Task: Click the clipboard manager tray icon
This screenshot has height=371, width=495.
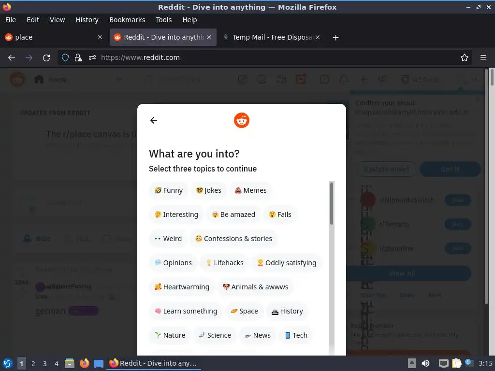Action: [456, 363]
